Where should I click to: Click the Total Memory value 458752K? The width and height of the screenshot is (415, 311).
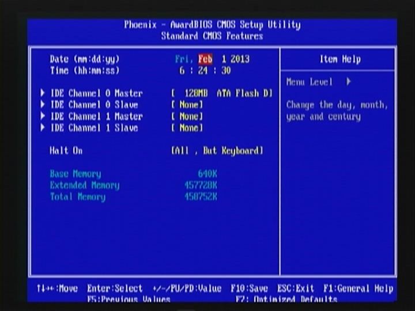(201, 197)
